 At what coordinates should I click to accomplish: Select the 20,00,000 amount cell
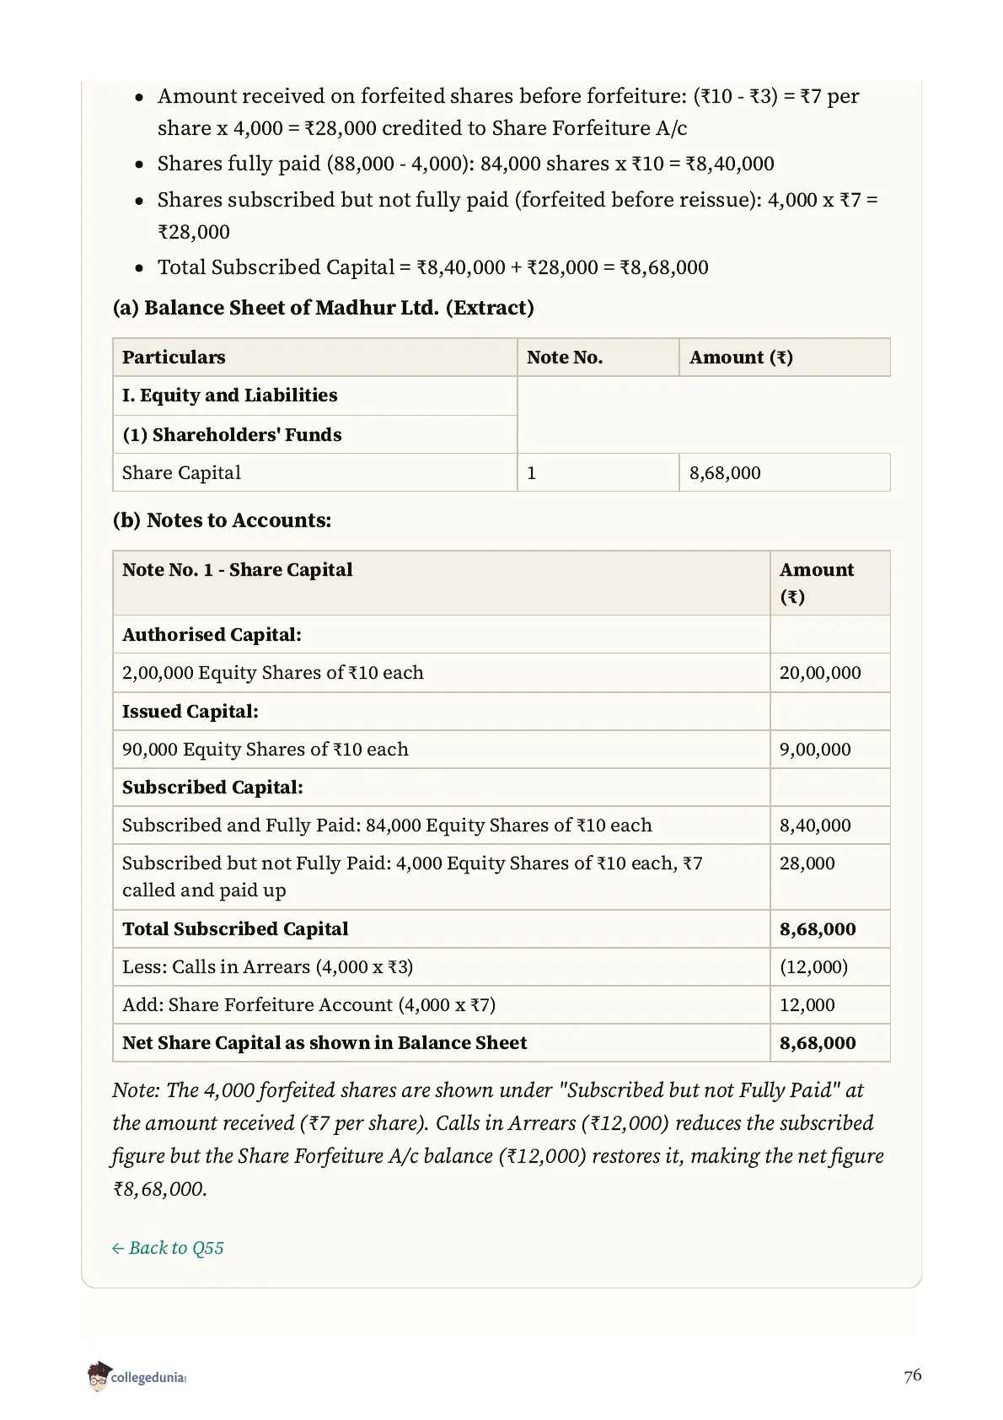tap(829, 673)
